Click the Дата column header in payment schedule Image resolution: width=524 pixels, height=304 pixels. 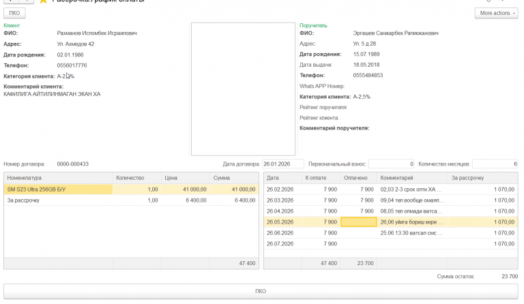point(282,178)
